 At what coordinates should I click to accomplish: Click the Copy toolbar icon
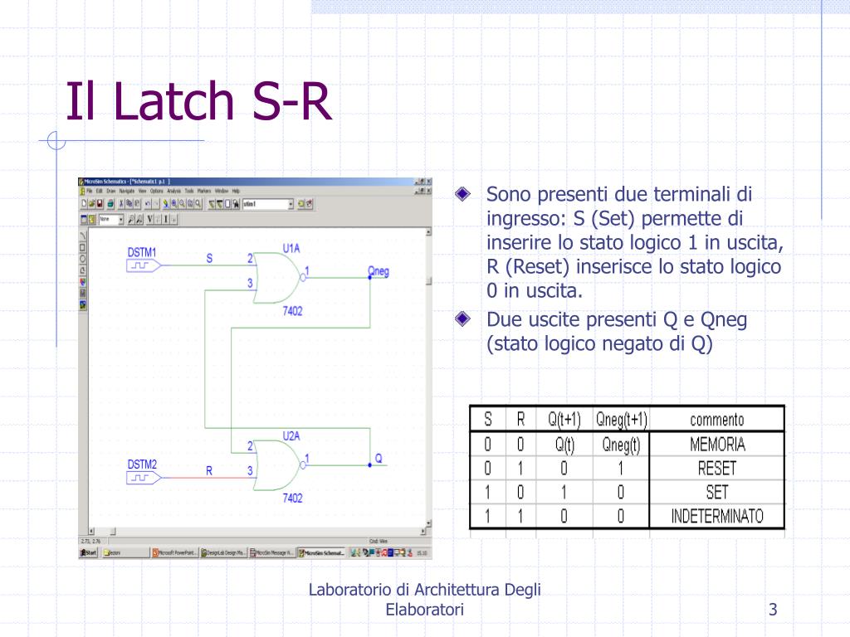click(x=129, y=204)
